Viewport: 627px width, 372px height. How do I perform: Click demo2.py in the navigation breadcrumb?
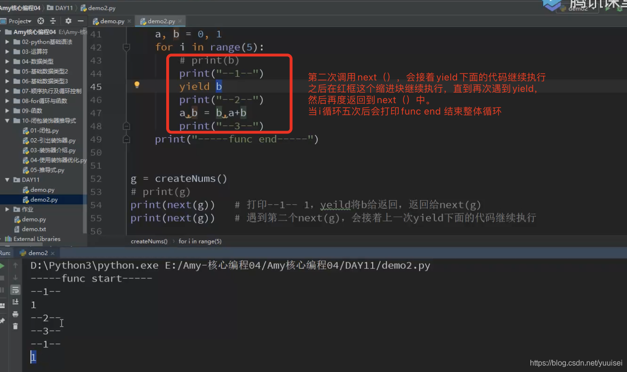tap(98, 8)
